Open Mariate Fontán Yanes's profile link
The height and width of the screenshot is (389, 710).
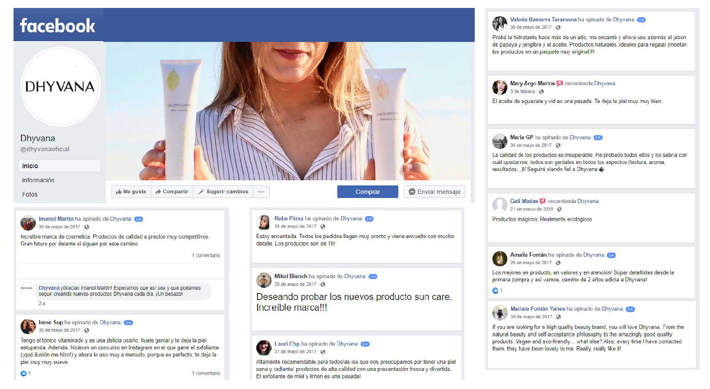[538, 309]
